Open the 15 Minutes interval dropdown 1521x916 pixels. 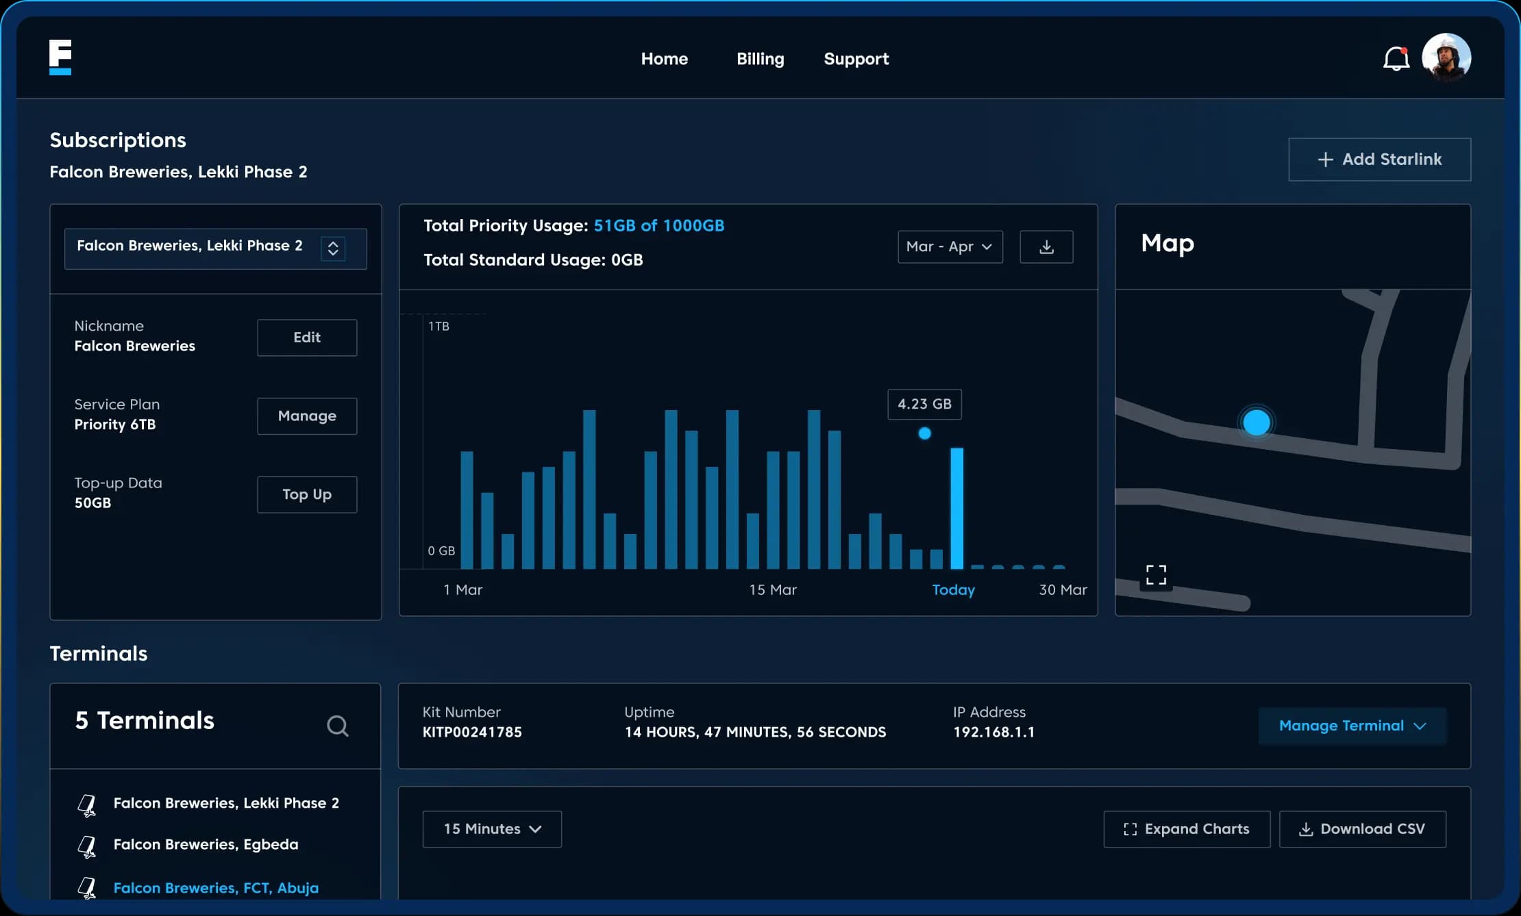click(x=492, y=829)
